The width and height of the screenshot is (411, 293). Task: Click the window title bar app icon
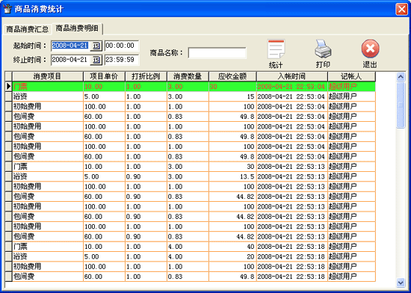point(7,9)
